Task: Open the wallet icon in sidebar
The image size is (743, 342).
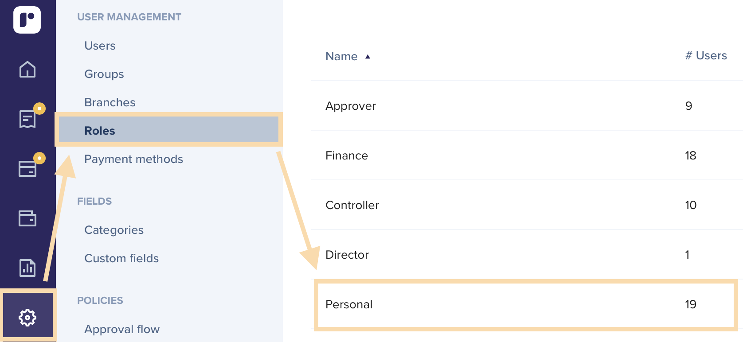Action: pyautogui.click(x=27, y=218)
